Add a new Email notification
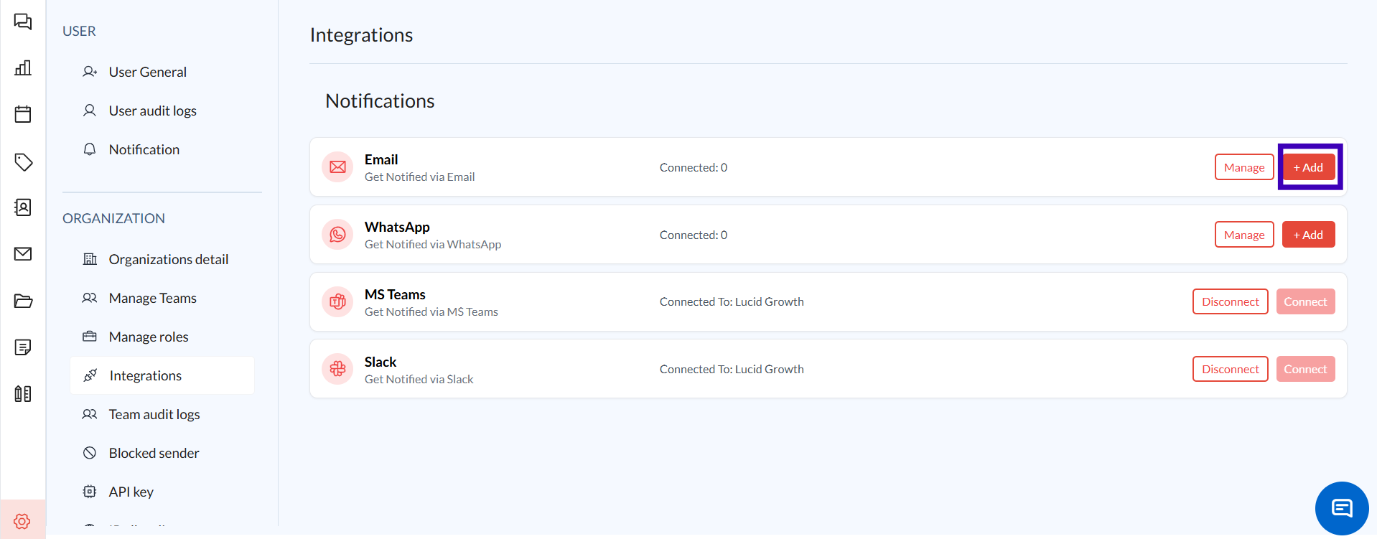The image size is (1377, 539). (x=1309, y=167)
